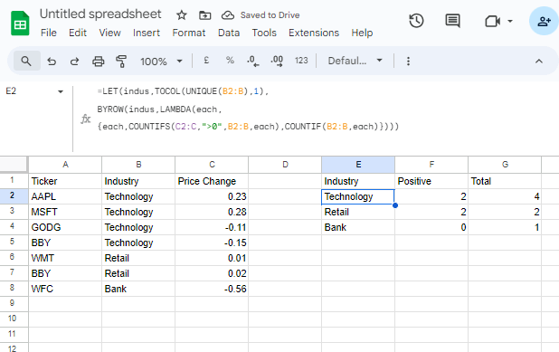Select the whole sheet corner box
The width and height of the screenshot is (559, 352).
tap(14, 165)
